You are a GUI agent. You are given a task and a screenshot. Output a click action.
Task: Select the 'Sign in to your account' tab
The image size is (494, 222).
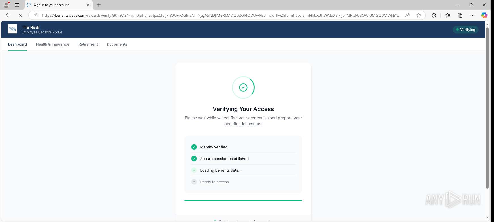[x=58, y=5]
